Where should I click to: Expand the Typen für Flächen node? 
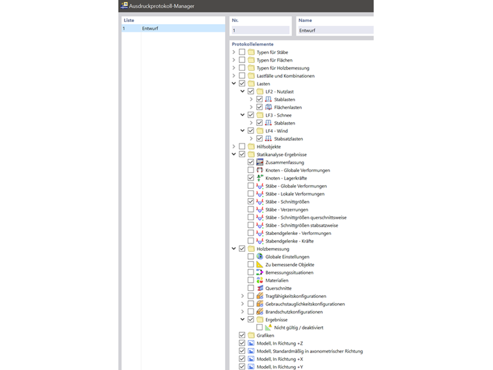point(234,60)
